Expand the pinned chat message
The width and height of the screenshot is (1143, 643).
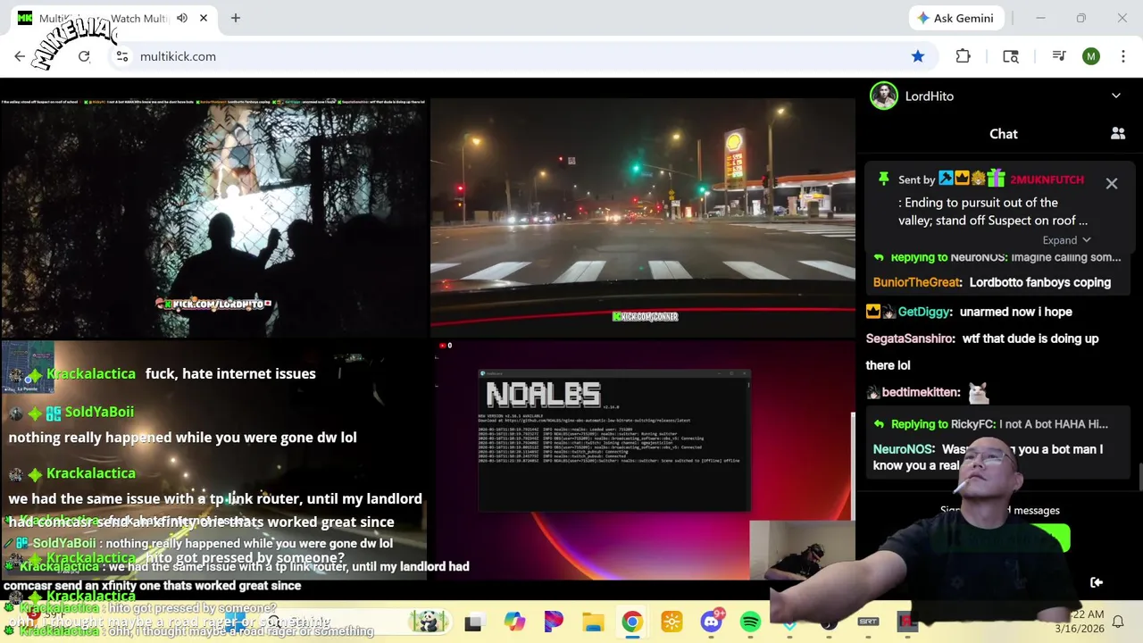click(x=1066, y=240)
